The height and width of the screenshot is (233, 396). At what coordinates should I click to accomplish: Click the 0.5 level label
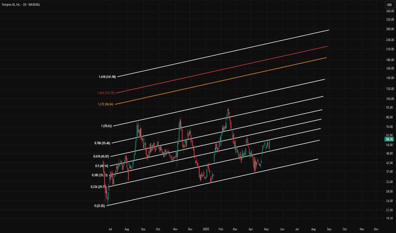(102, 166)
